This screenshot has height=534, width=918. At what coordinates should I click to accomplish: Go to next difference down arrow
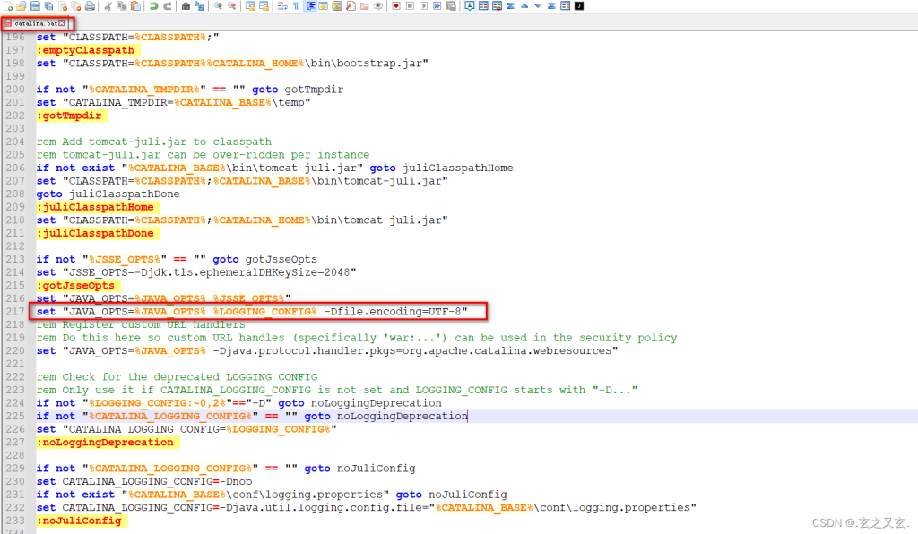coord(538,6)
